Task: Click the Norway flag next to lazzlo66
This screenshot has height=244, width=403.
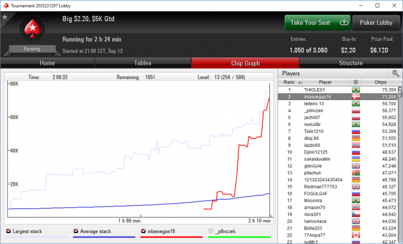Action: pyautogui.click(x=356, y=145)
